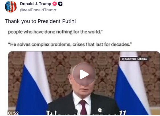Play the embedded video
160x116 pixels.
tap(84, 74)
